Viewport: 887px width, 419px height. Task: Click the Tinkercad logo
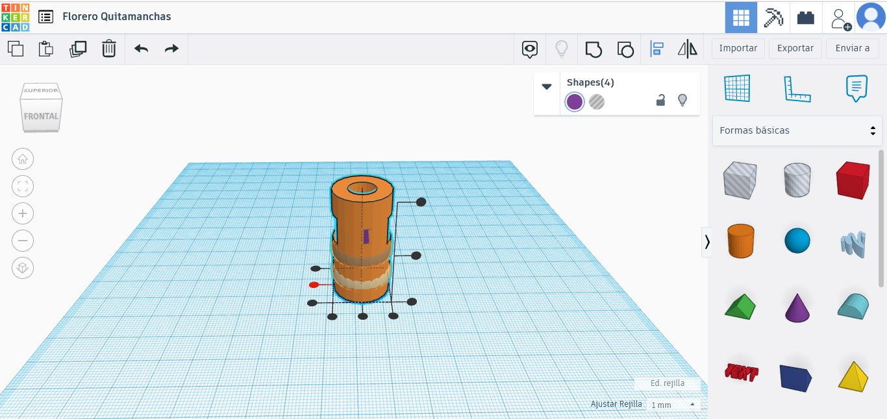[x=16, y=17]
